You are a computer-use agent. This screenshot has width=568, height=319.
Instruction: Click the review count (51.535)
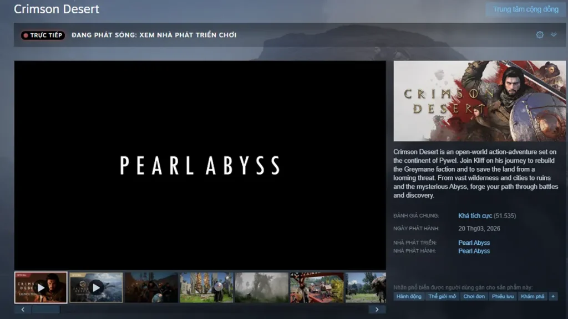coord(505,216)
